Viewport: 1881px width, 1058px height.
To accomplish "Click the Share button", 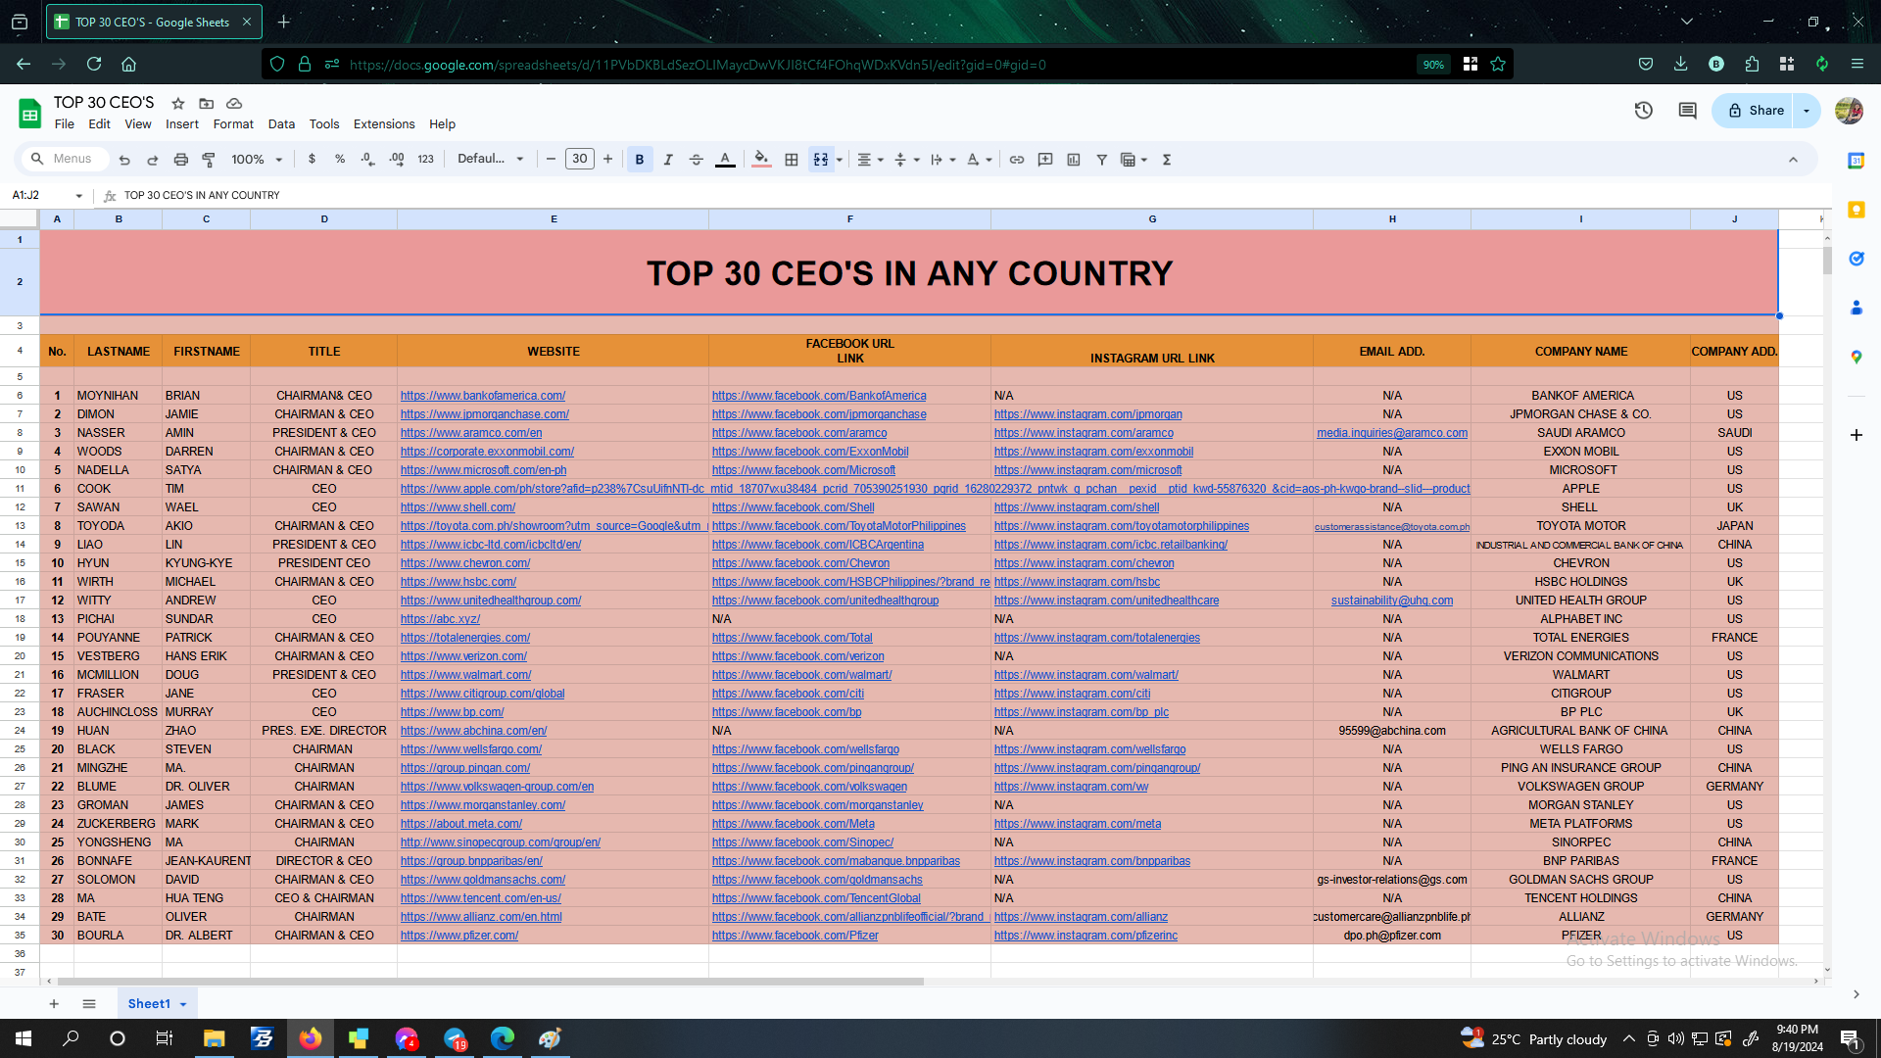I will pos(1755,111).
